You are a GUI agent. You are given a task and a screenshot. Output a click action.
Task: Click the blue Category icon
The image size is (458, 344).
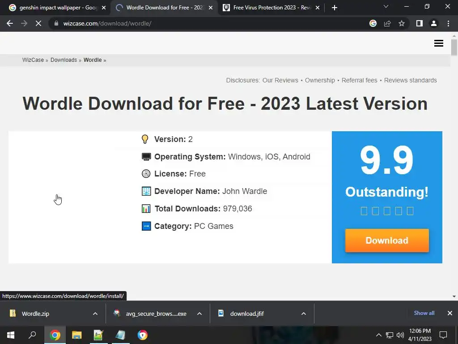tap(146, 226)
